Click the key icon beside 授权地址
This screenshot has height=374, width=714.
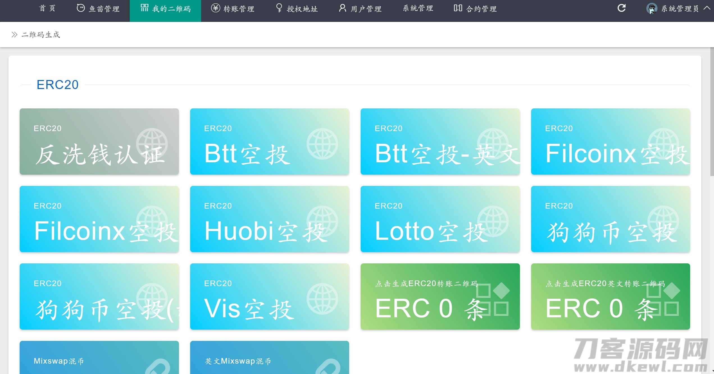coord(279,8)
